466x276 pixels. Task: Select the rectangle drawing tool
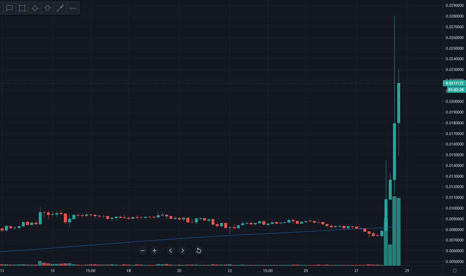pos(22,8)
